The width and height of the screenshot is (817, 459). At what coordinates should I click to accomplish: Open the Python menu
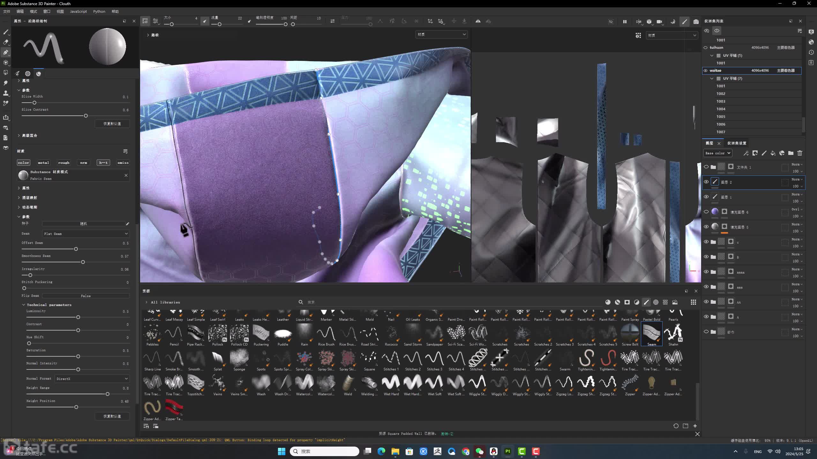[x=99, y=11]
